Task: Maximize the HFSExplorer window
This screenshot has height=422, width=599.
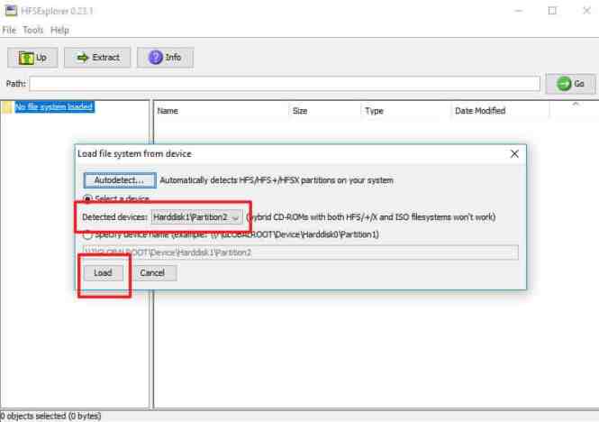Action: (552, 11)
